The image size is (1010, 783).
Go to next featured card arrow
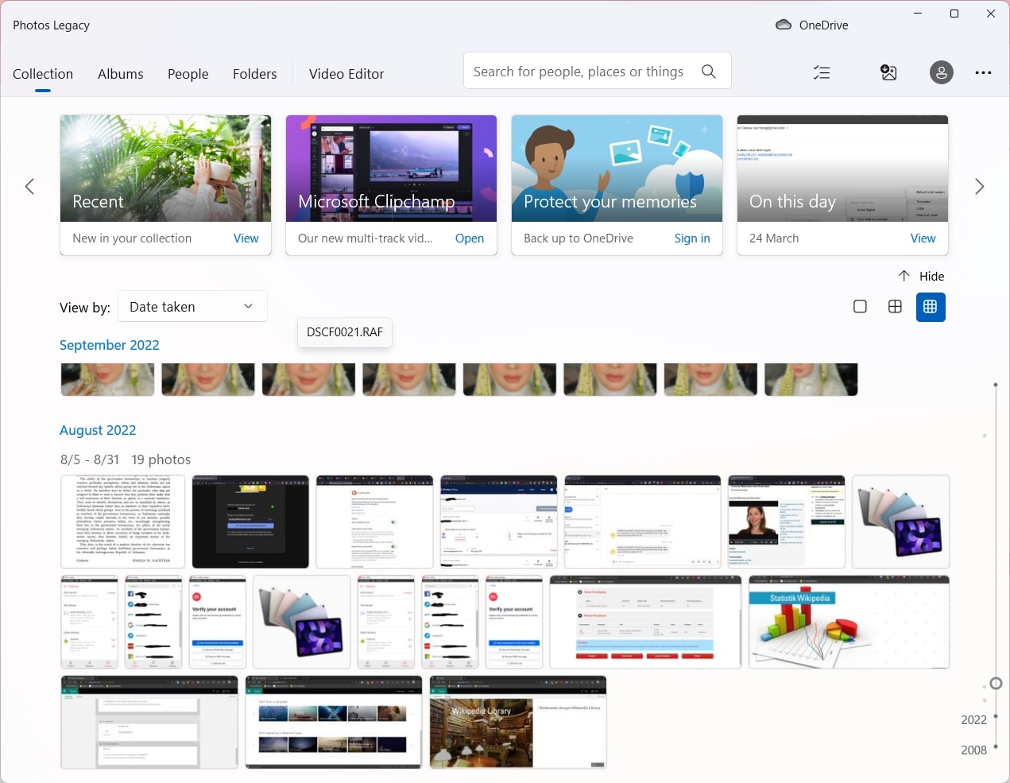pyautogui.click(x=979, y=186)
